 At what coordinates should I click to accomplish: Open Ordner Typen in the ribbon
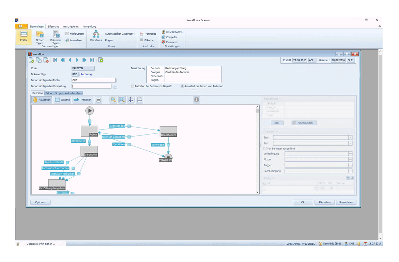click(40, 37)
